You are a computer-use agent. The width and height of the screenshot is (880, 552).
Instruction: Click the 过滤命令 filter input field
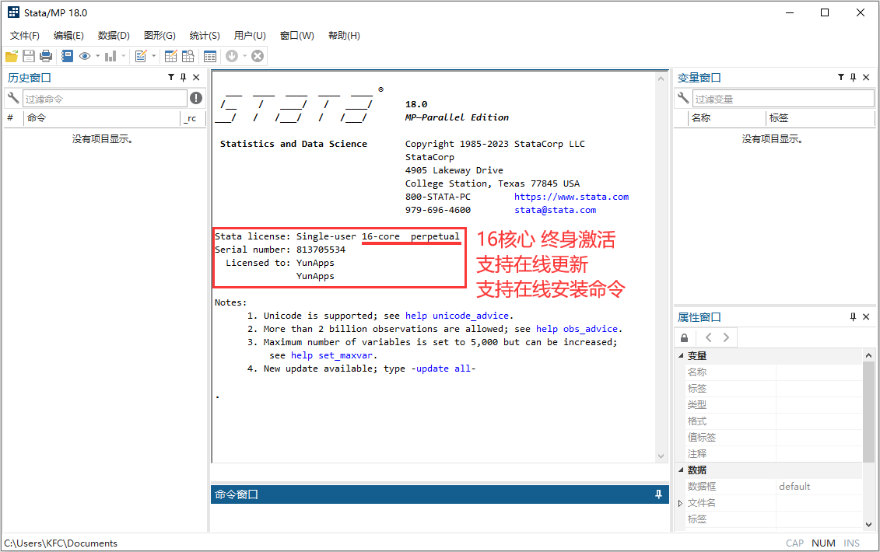tap(104, 99)
